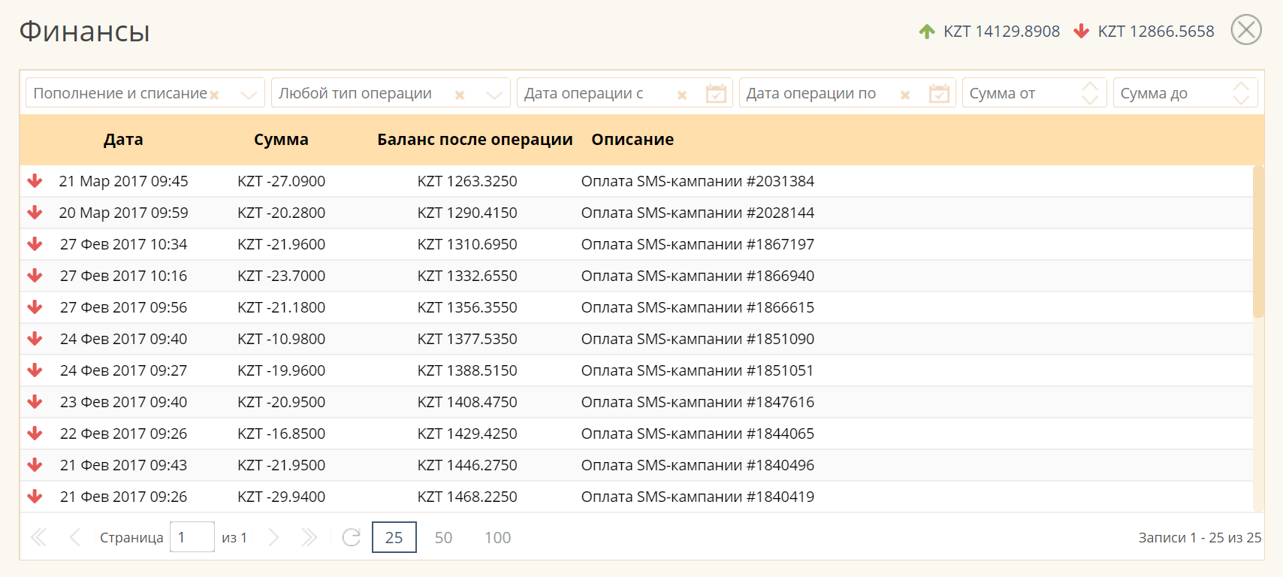This screenshot has width=1283, height=577.
Task: Go to next page icon
Action: click(x=273, y=537)
